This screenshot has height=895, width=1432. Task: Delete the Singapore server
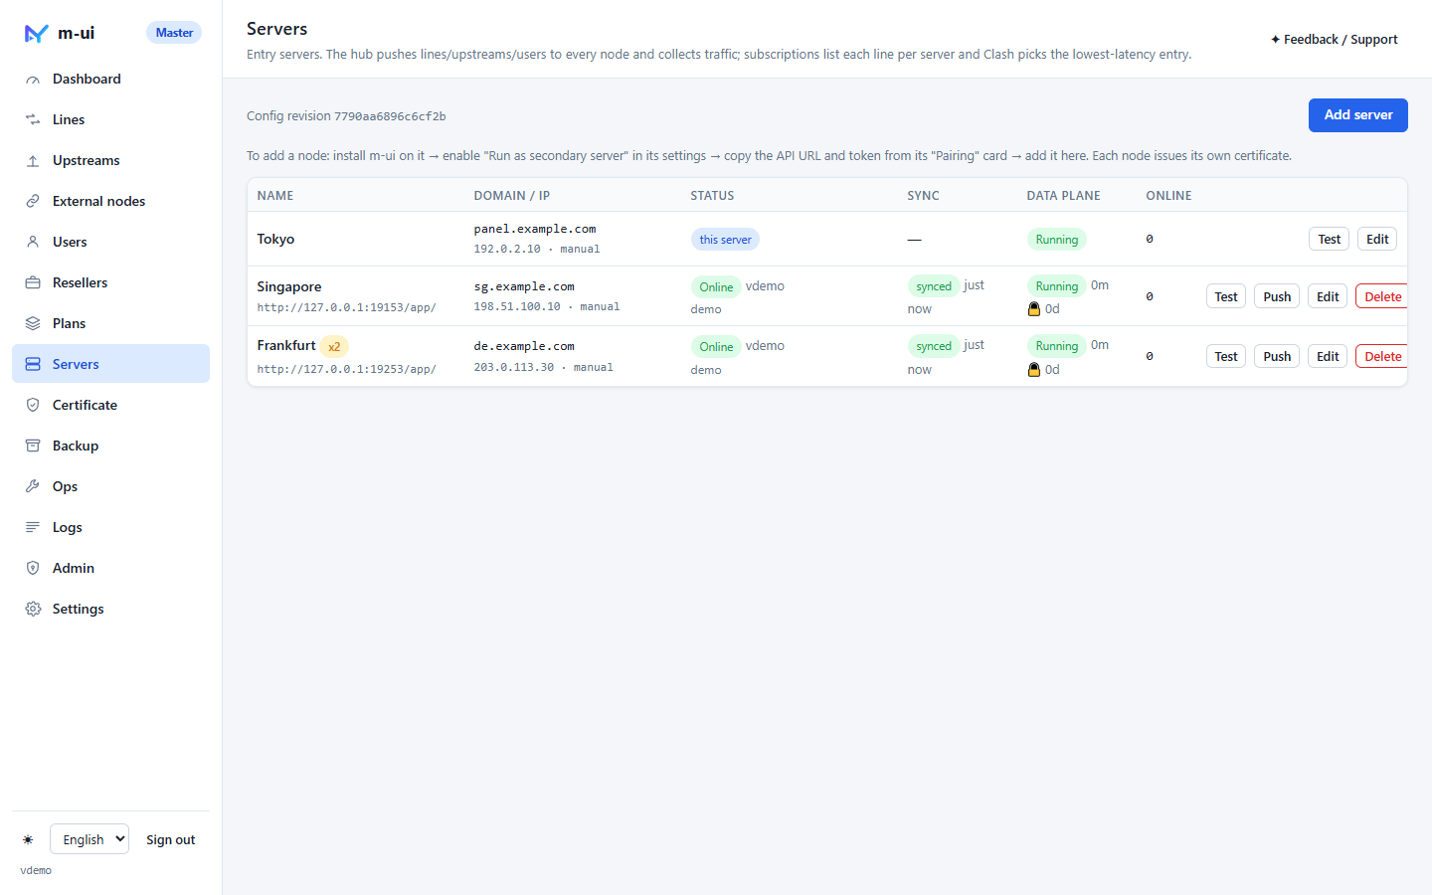tap(1382, 297)
